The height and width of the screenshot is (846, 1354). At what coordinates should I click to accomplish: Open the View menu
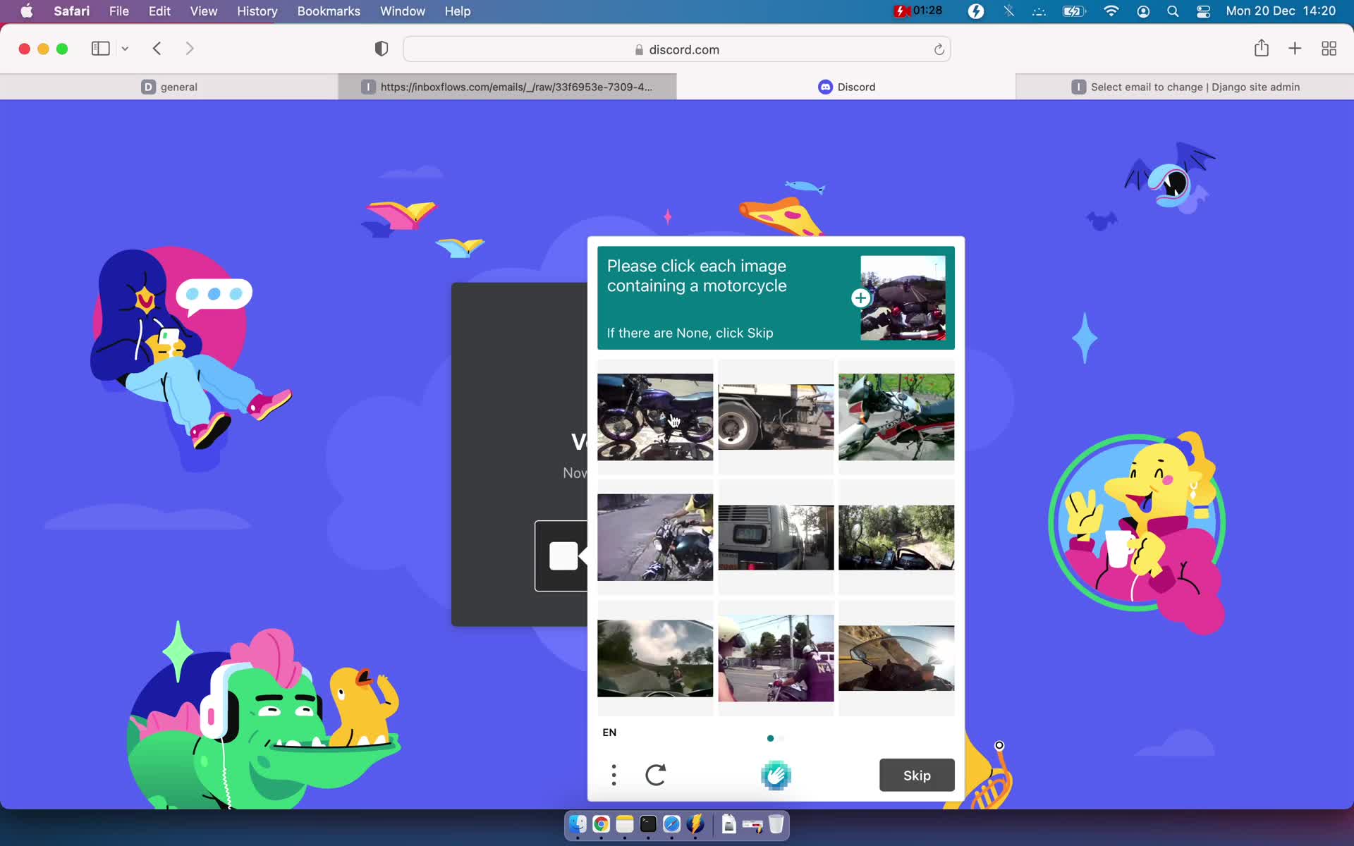pyautogui.click(x=204, y=11)
